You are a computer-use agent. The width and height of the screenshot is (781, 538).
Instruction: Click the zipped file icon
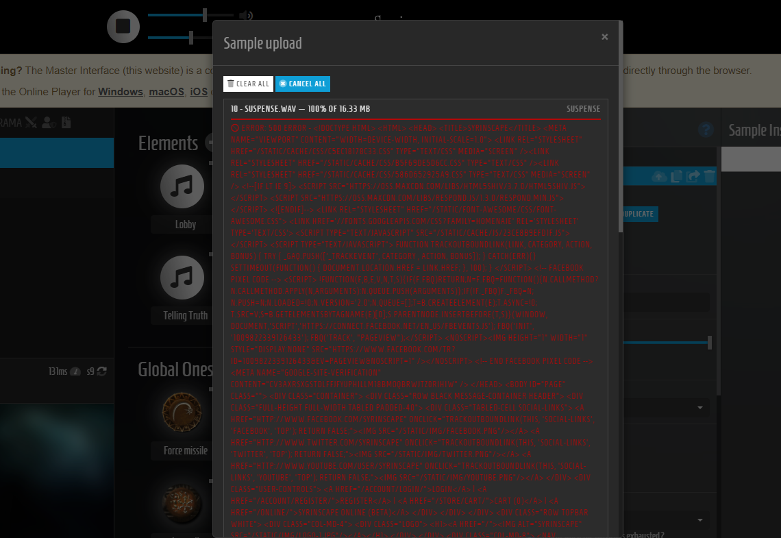coord(66,123)
